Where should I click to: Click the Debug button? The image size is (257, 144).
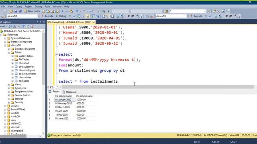[x=61, y=16]
